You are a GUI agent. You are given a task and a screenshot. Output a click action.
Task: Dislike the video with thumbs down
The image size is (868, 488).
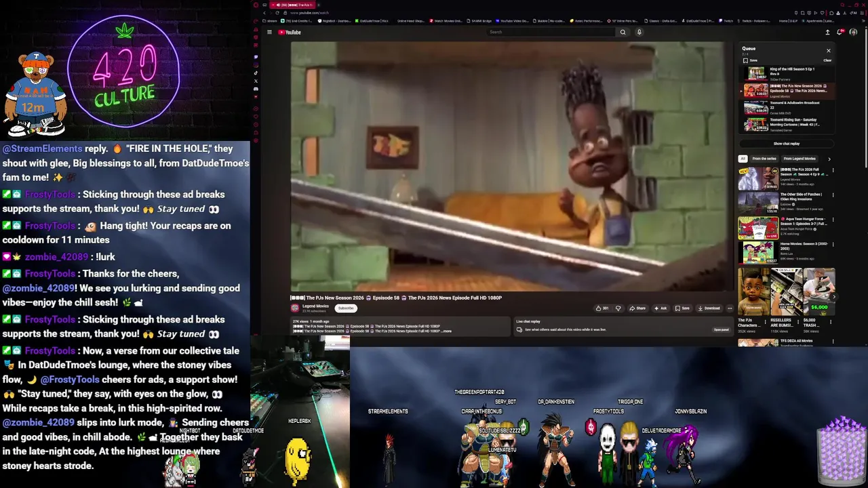(618, 308)
